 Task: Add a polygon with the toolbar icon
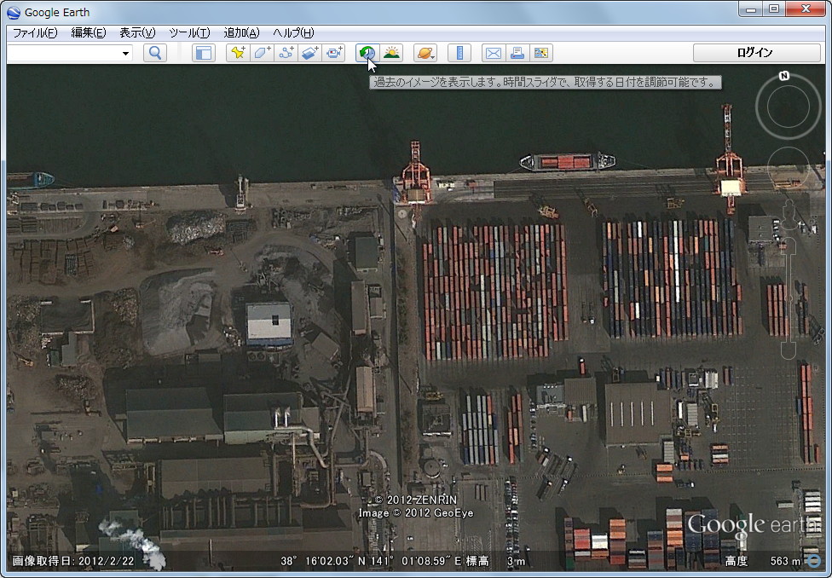tap(262, 53)
